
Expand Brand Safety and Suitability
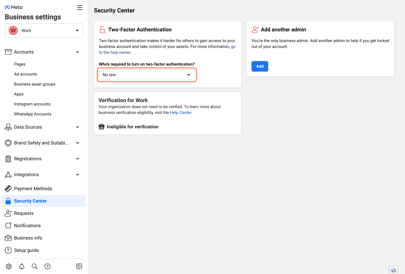(77, 143)
